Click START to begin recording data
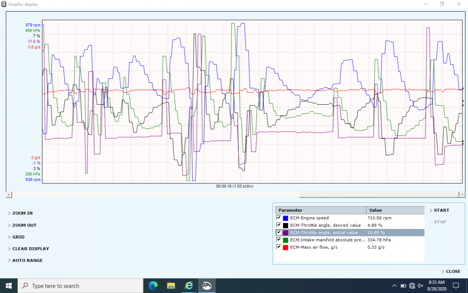Image resolution: width=468 pixels, height=293 pixels. (x=440, y=210)
